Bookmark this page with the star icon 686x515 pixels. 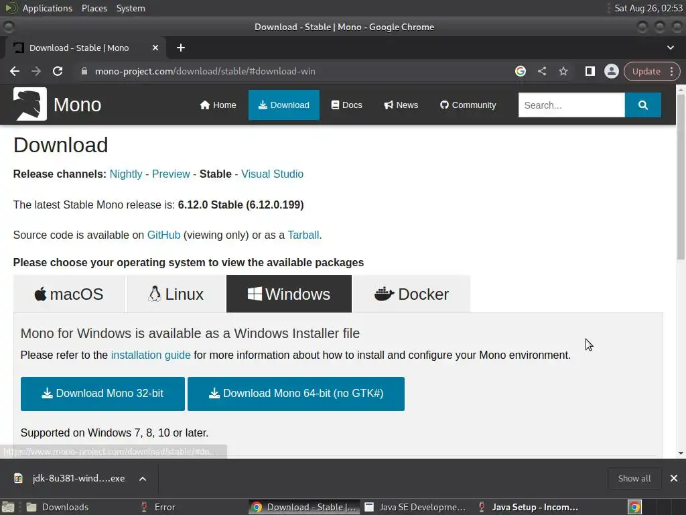point(563,71)
